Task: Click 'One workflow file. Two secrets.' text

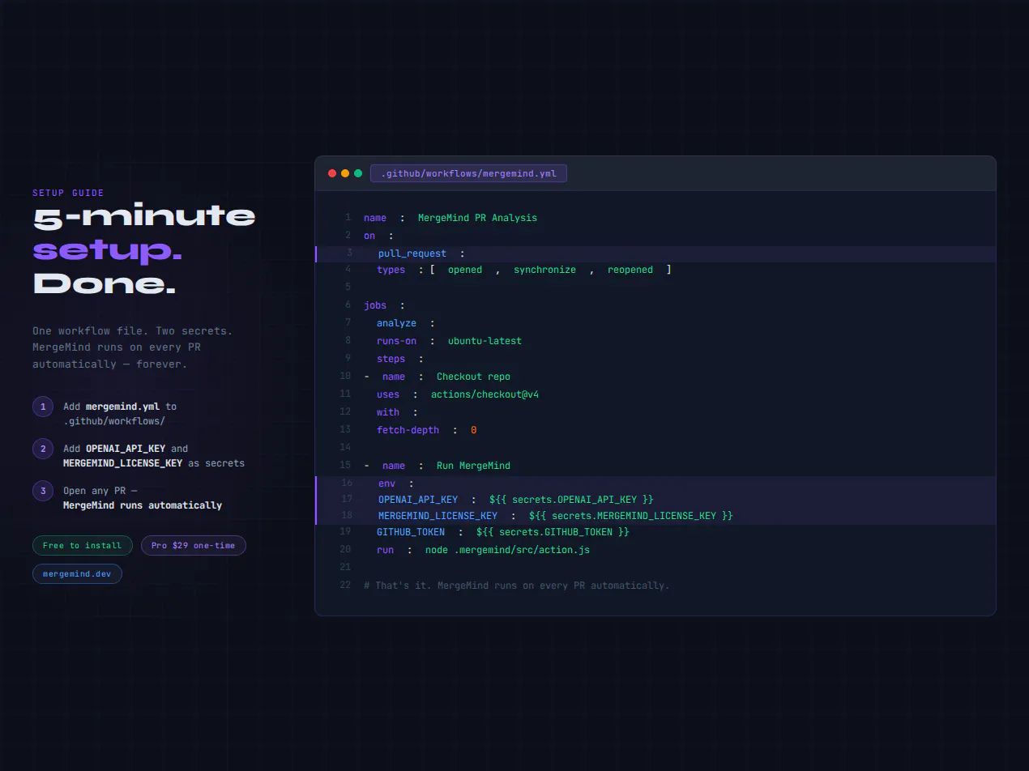Action: pos(132,330)
